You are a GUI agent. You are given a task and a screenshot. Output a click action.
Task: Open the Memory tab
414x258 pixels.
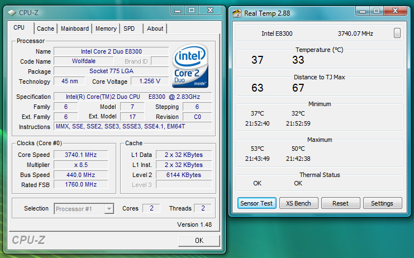pos(106,28)
